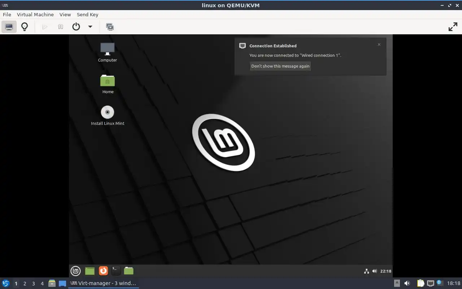Click the host volume tray icon
Image resolution: width=462 pixels, height=289 pixels.
coord(407,283)
